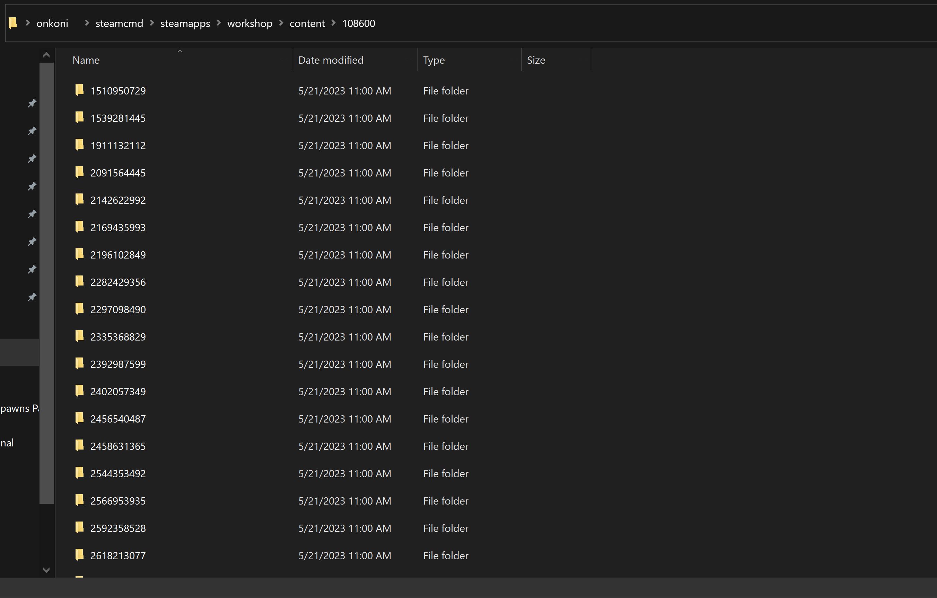Click the address bar root folder icon
This screenshot has width=937, height=598.
click(13, 23)
